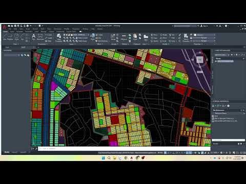This screenshot has width=246, height=184.
Task: Click the title bar search field
Action: [185, 26]
